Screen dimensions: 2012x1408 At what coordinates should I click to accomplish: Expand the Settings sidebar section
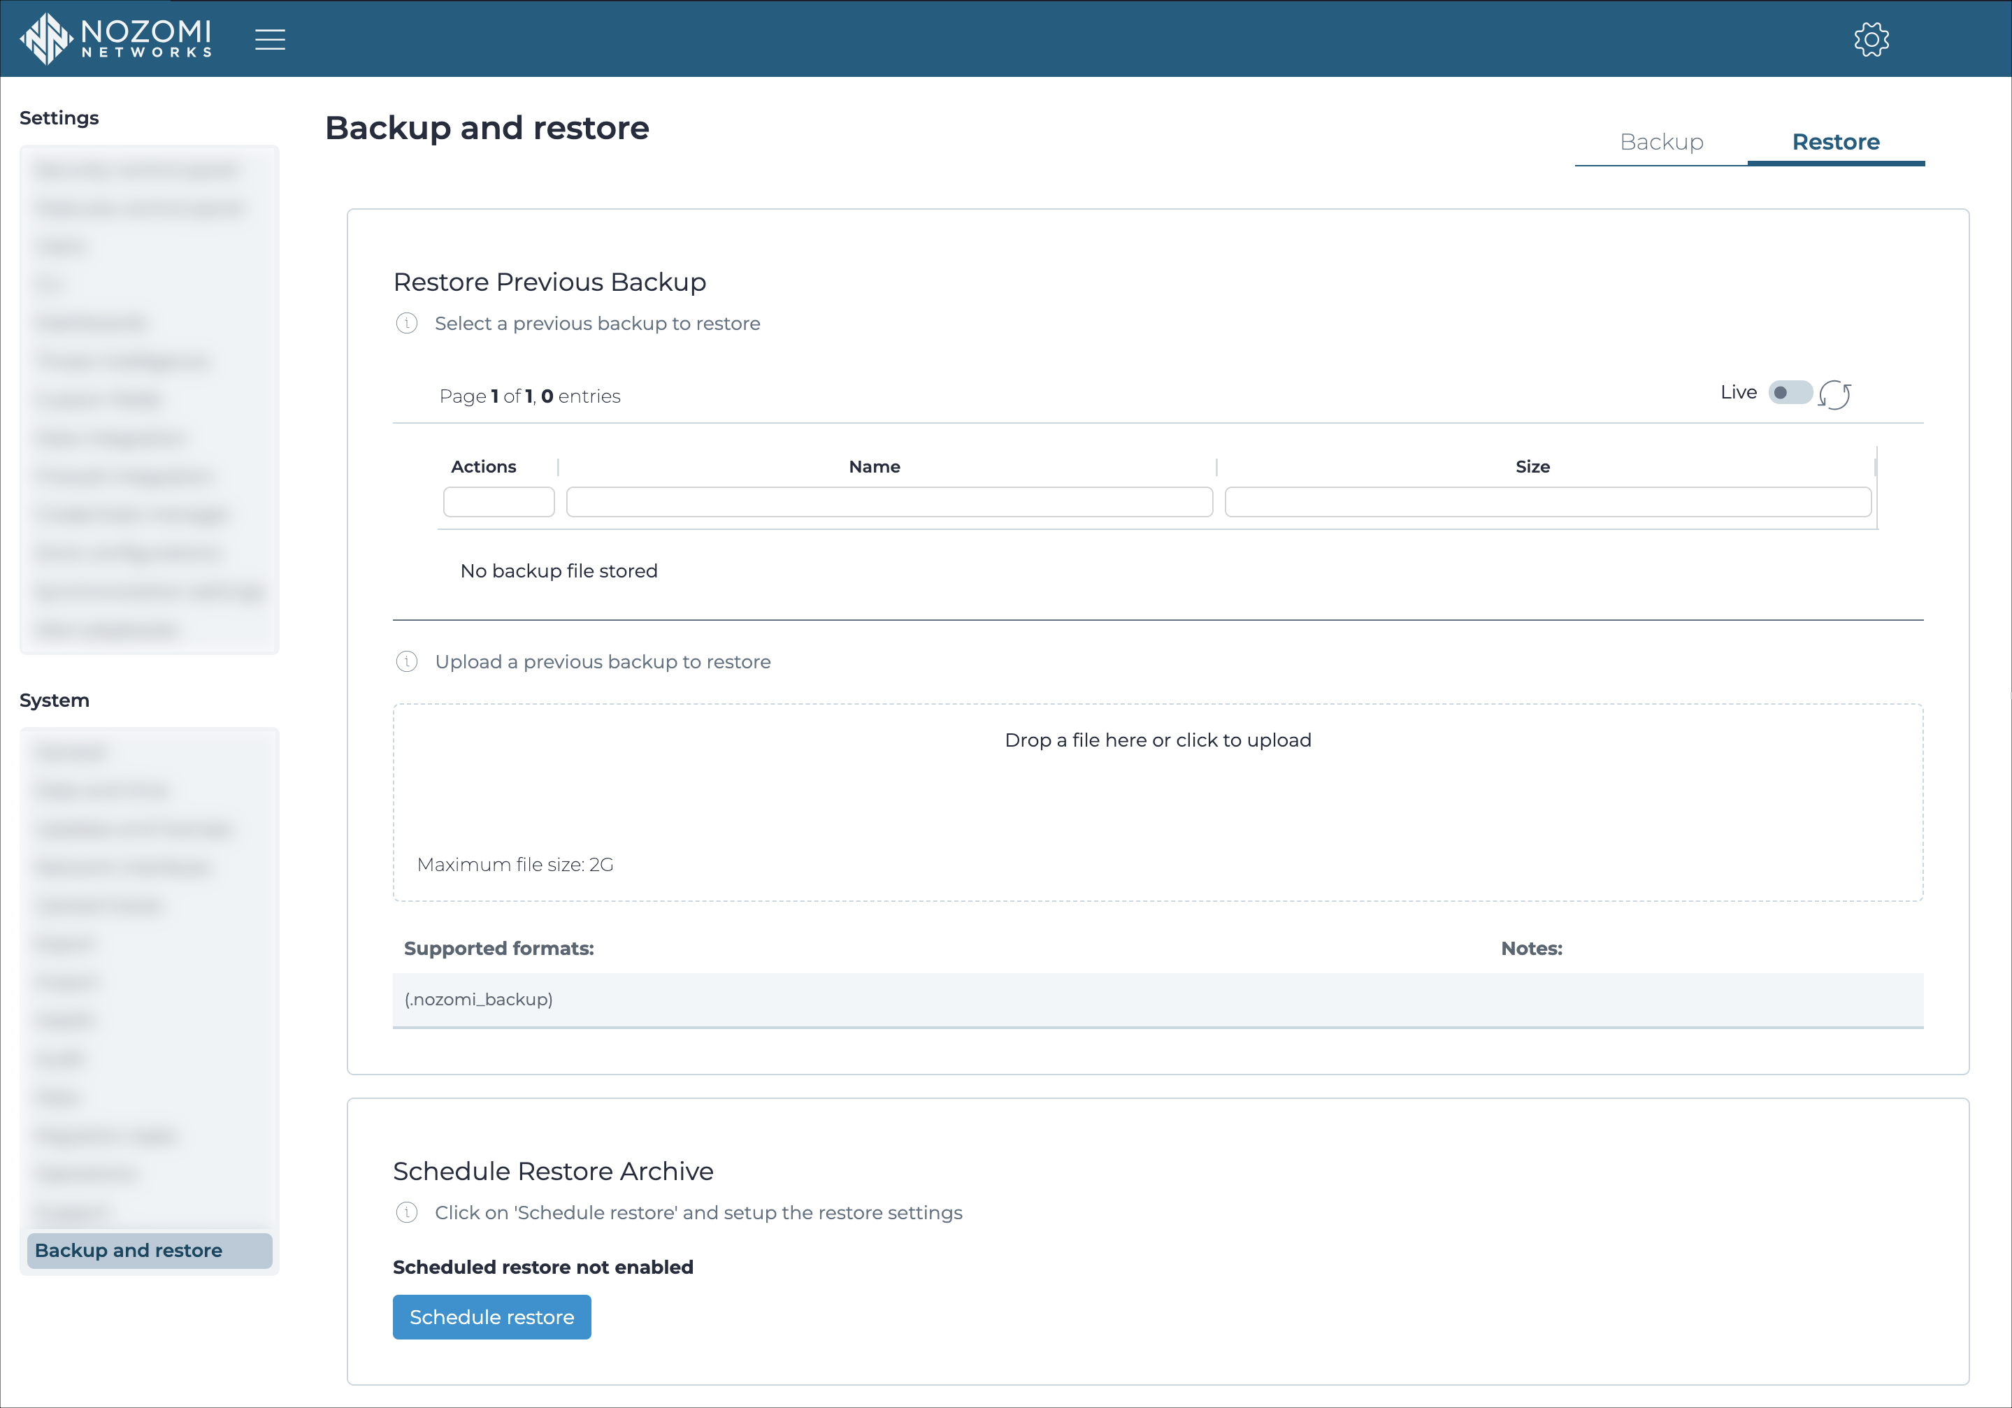tap(58, 117)
